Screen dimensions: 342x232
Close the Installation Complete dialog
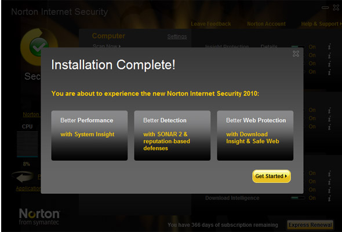(x=296, y=54)
